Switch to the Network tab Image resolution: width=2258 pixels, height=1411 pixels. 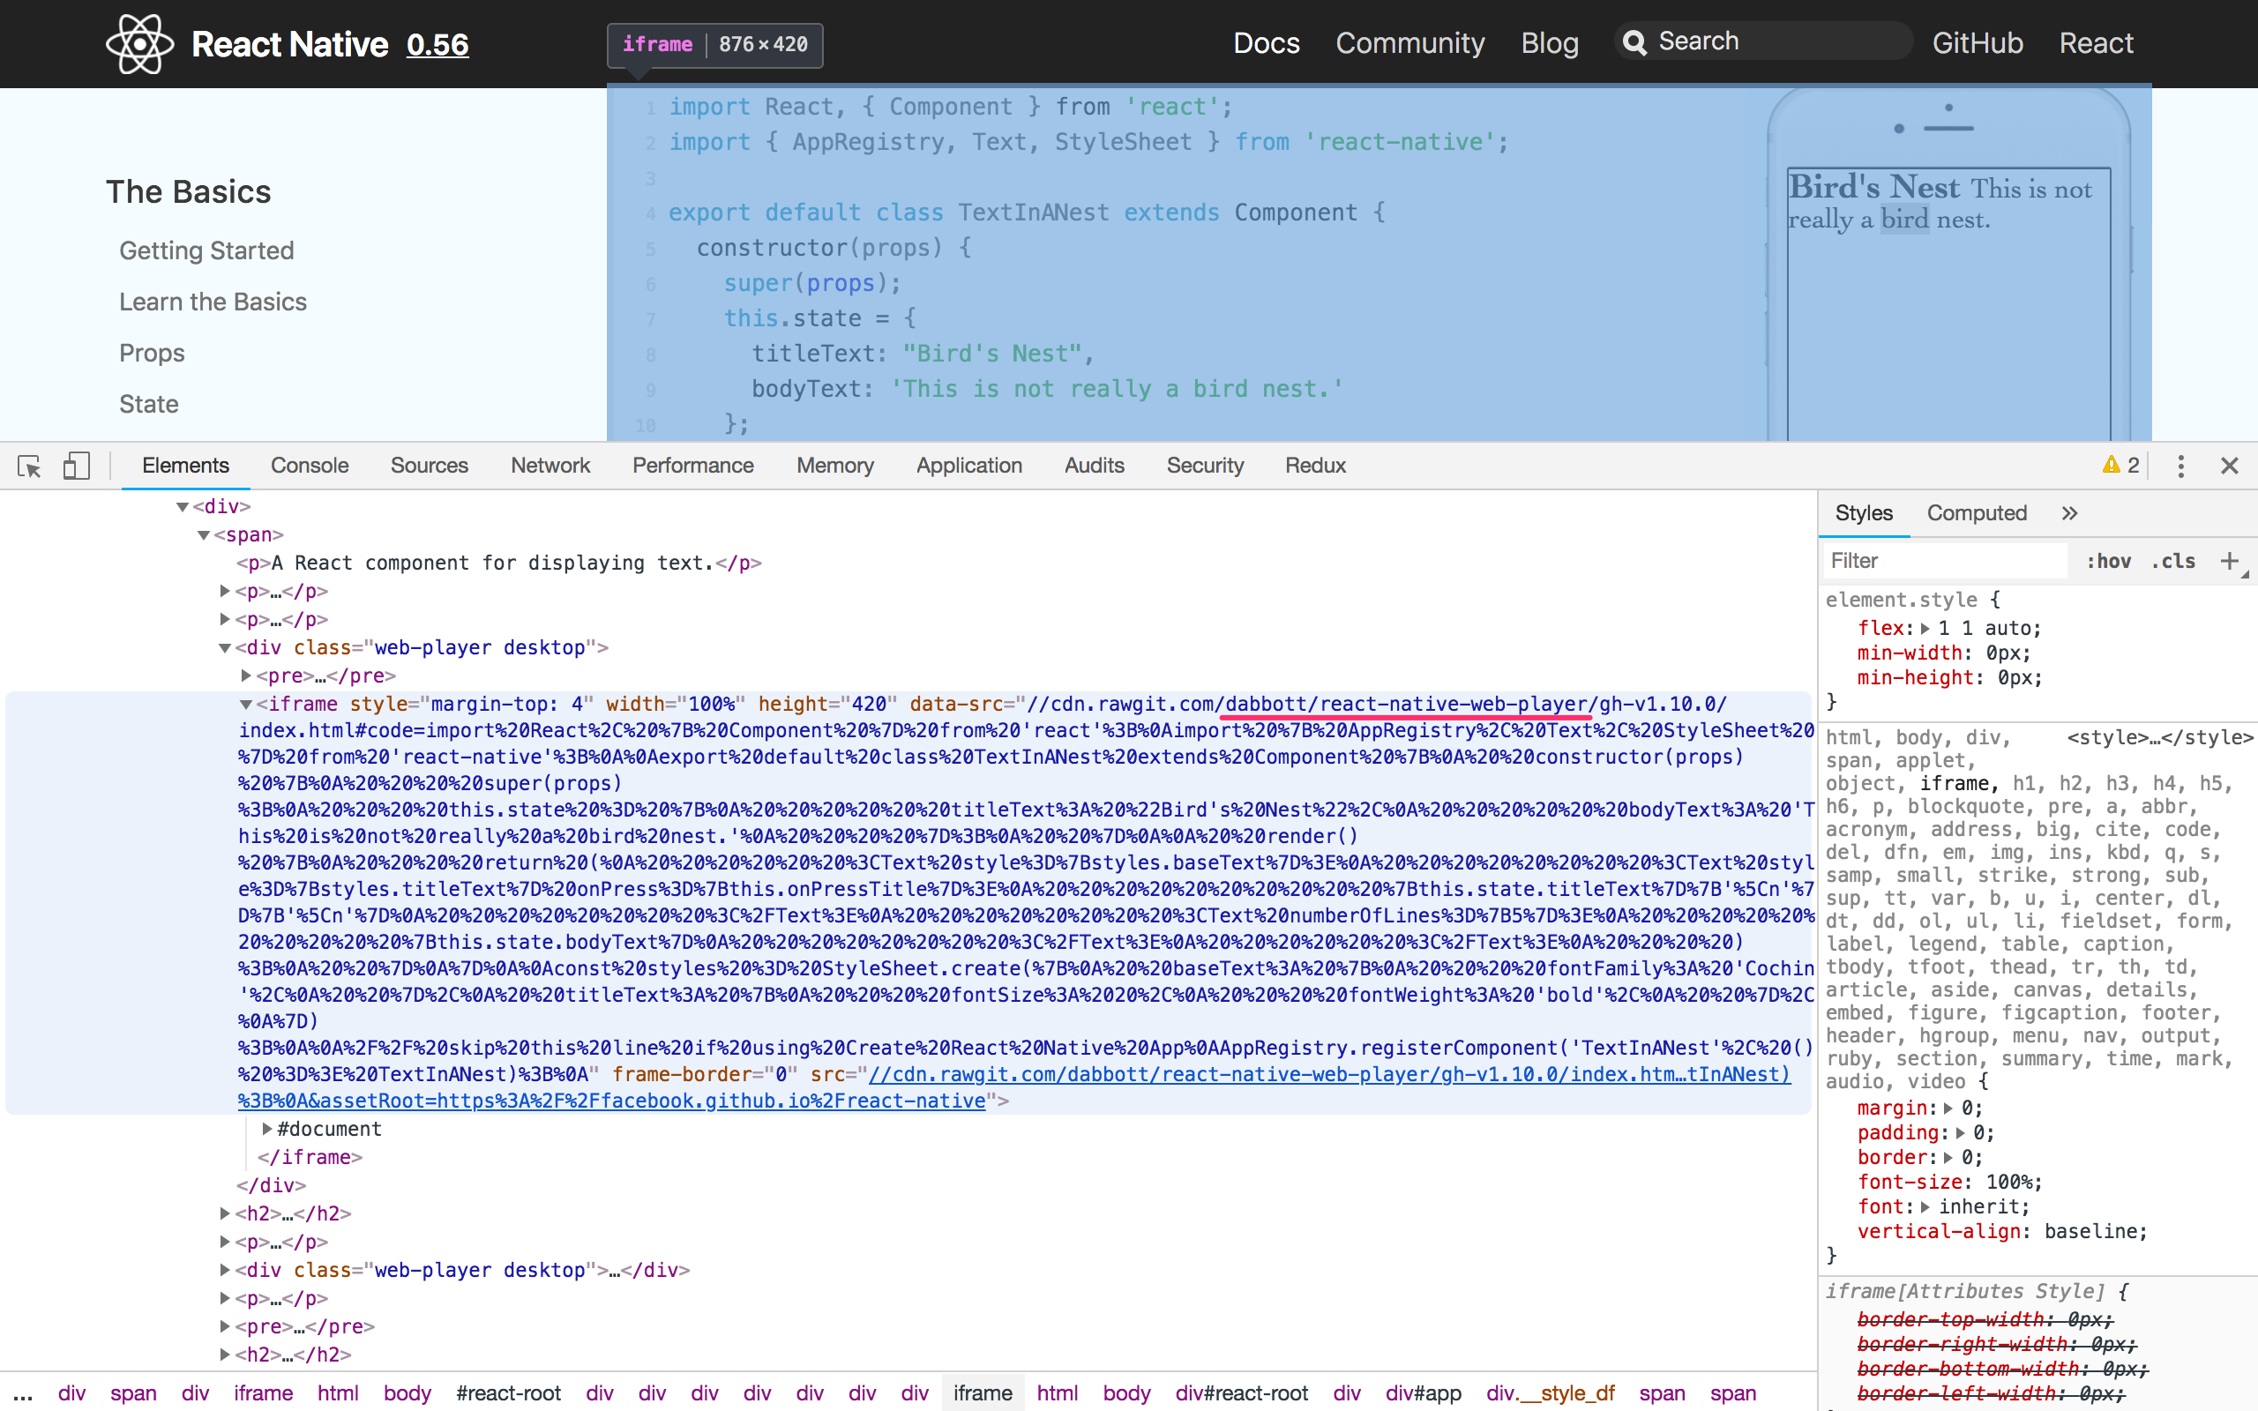(550, 466)
